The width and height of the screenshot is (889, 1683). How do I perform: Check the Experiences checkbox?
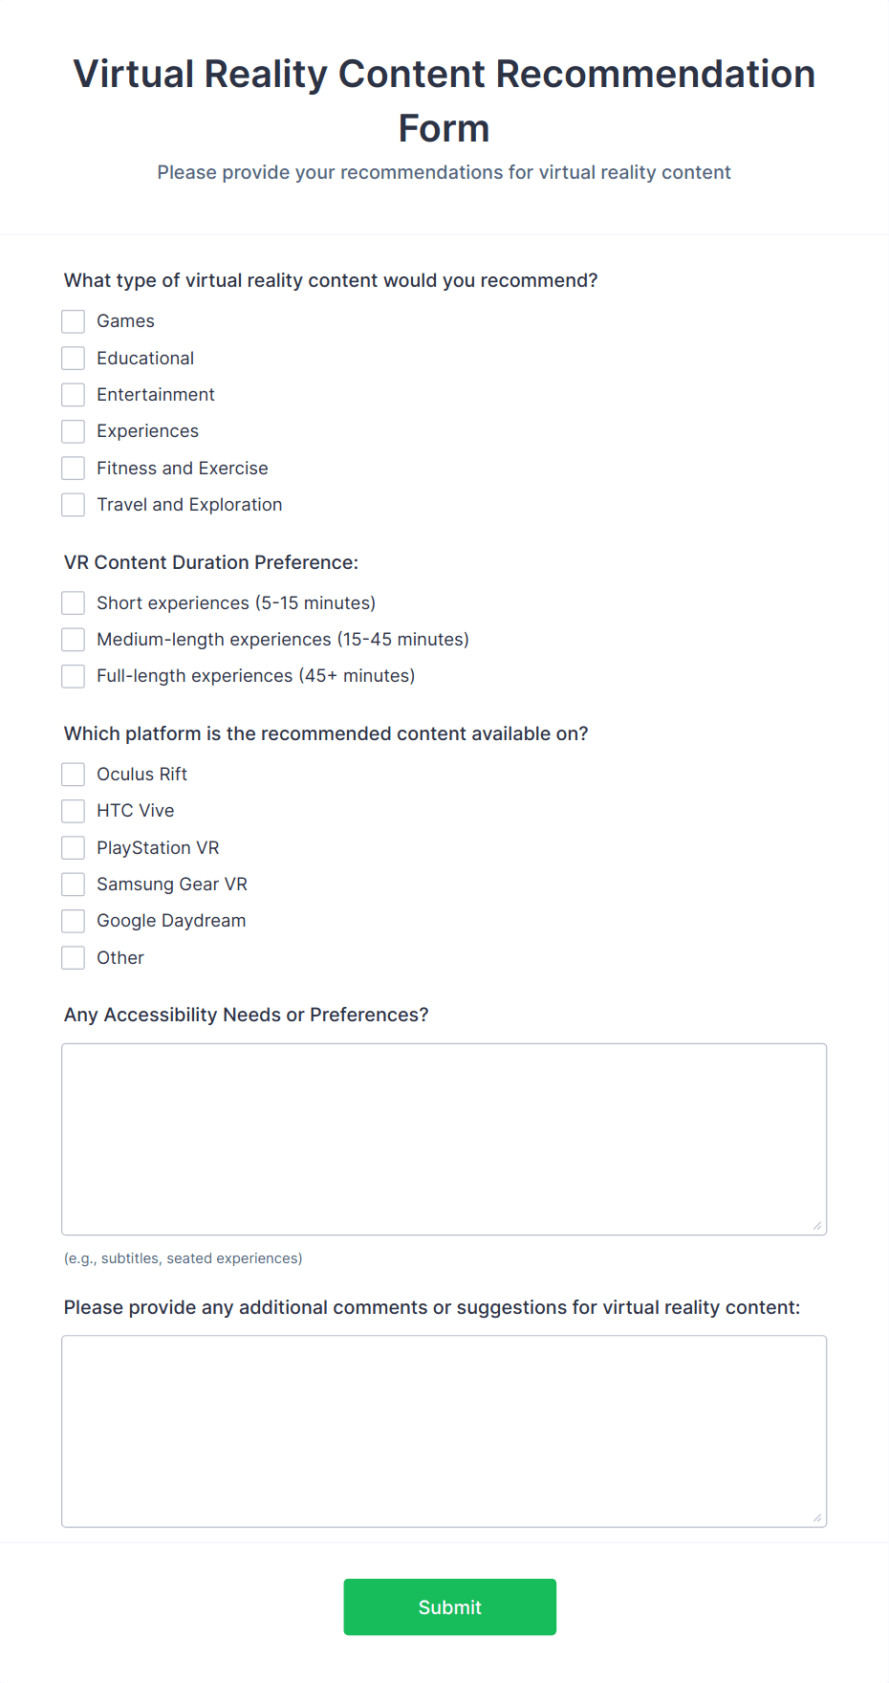pos(73,431)
